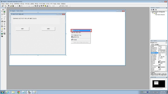Click the BackColor swatch in Properties

[x=159, y=50]
